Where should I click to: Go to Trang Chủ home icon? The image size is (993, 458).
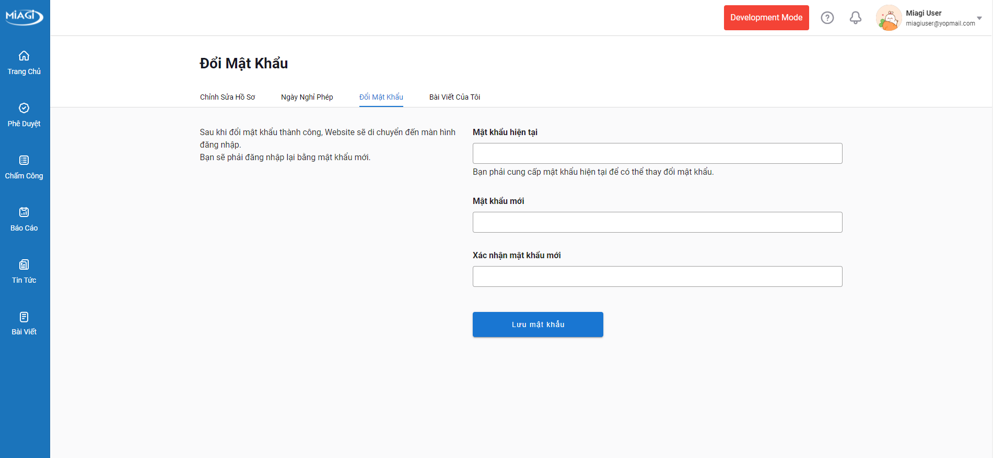pos(24,56)
